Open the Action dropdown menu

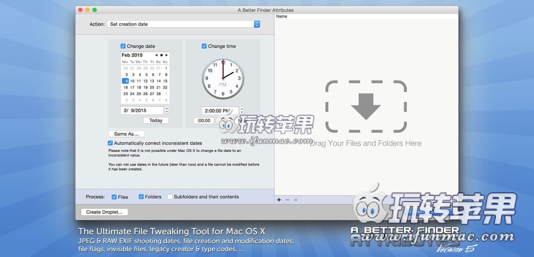pos(184,24)
